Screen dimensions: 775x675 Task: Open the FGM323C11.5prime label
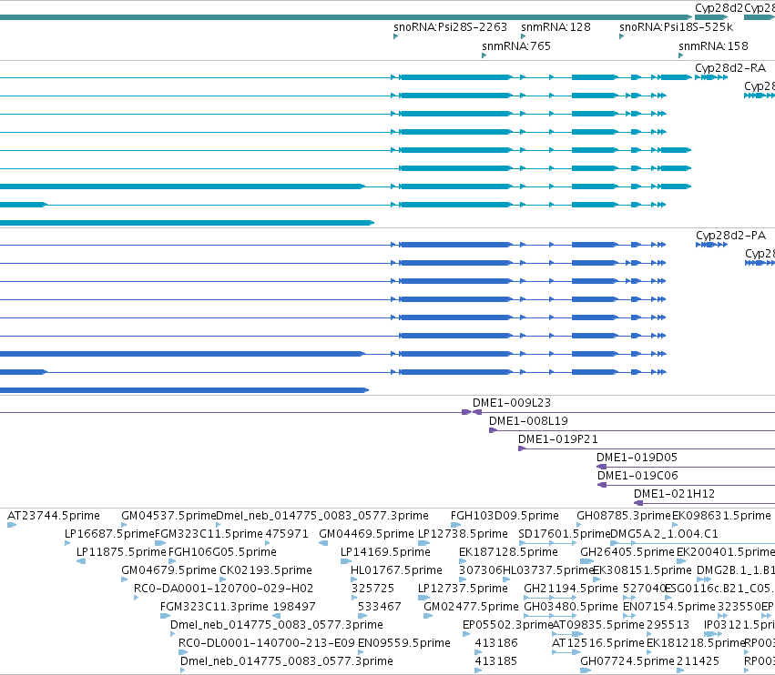pos(209,534)
